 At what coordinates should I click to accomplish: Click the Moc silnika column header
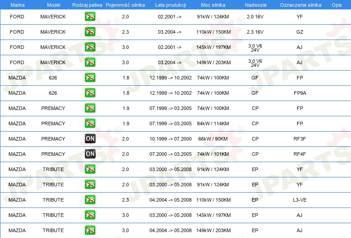point(214,4)
